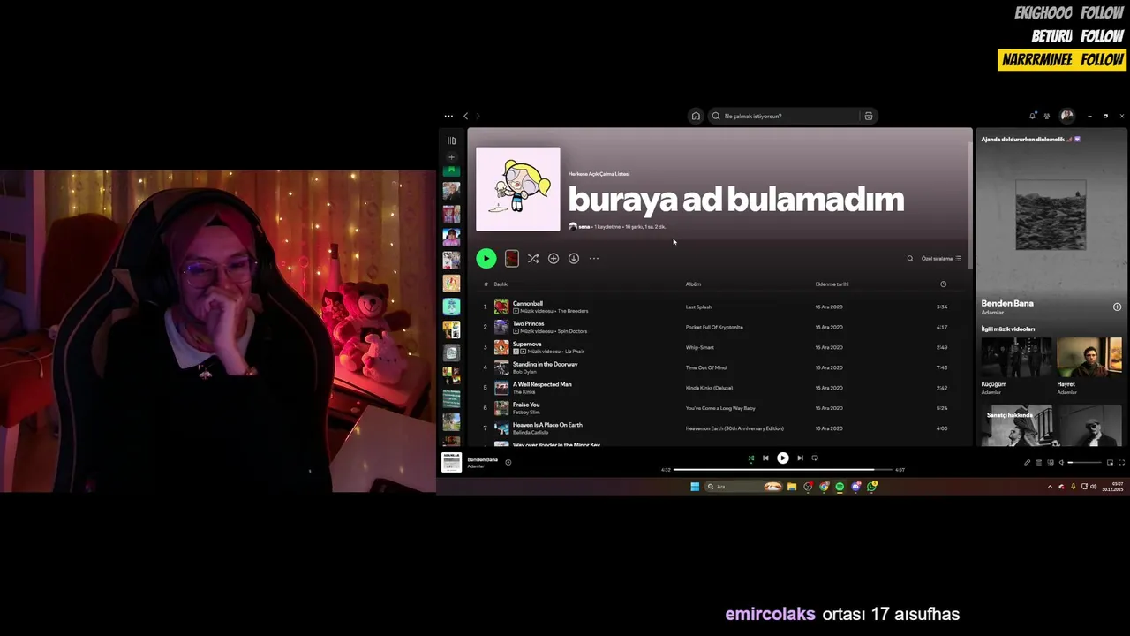Open related music video 'Hayret'
Viewport: 1130px width, 636px height.
pyautogui.click(x=1089, y=358)
